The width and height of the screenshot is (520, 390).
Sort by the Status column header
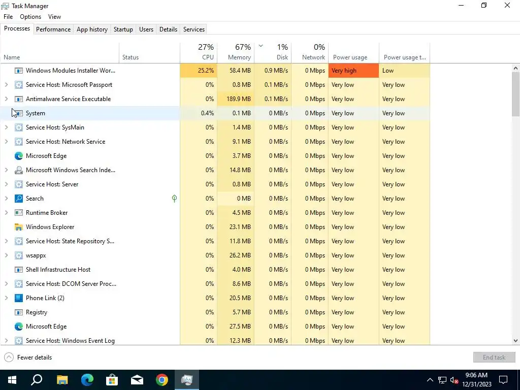coord(150,52)
